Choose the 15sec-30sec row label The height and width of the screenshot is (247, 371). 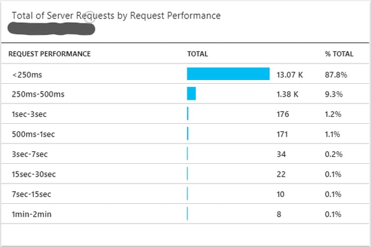point(34,175)
